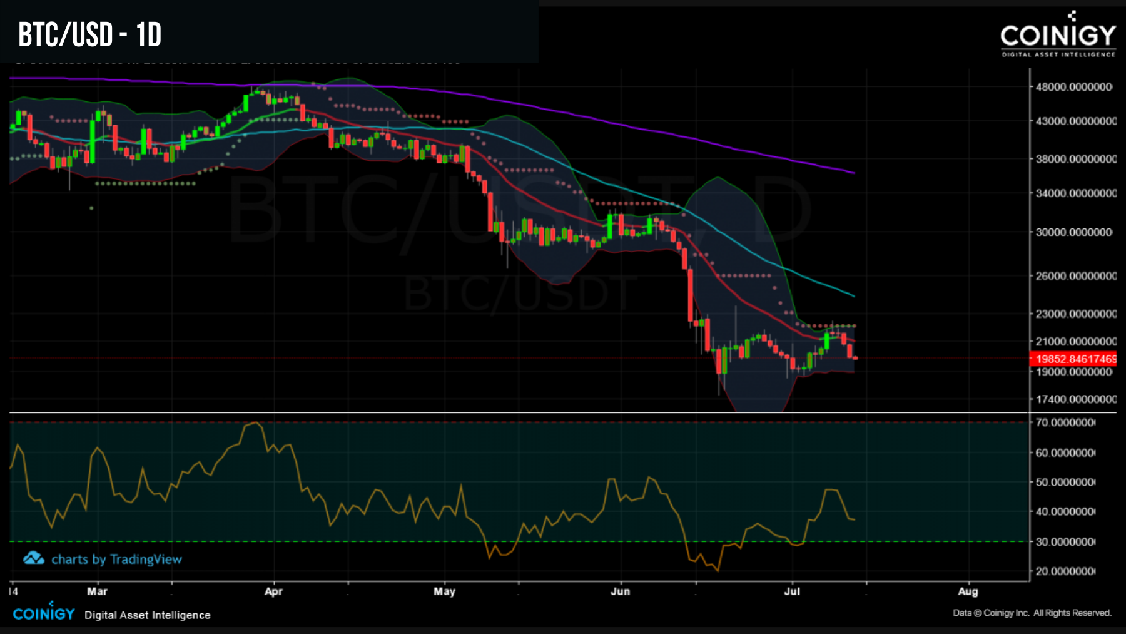Open the faded OHLC data legend row
The height and width of the screenshot is (634, 1126).
click(x=238, y=62)
